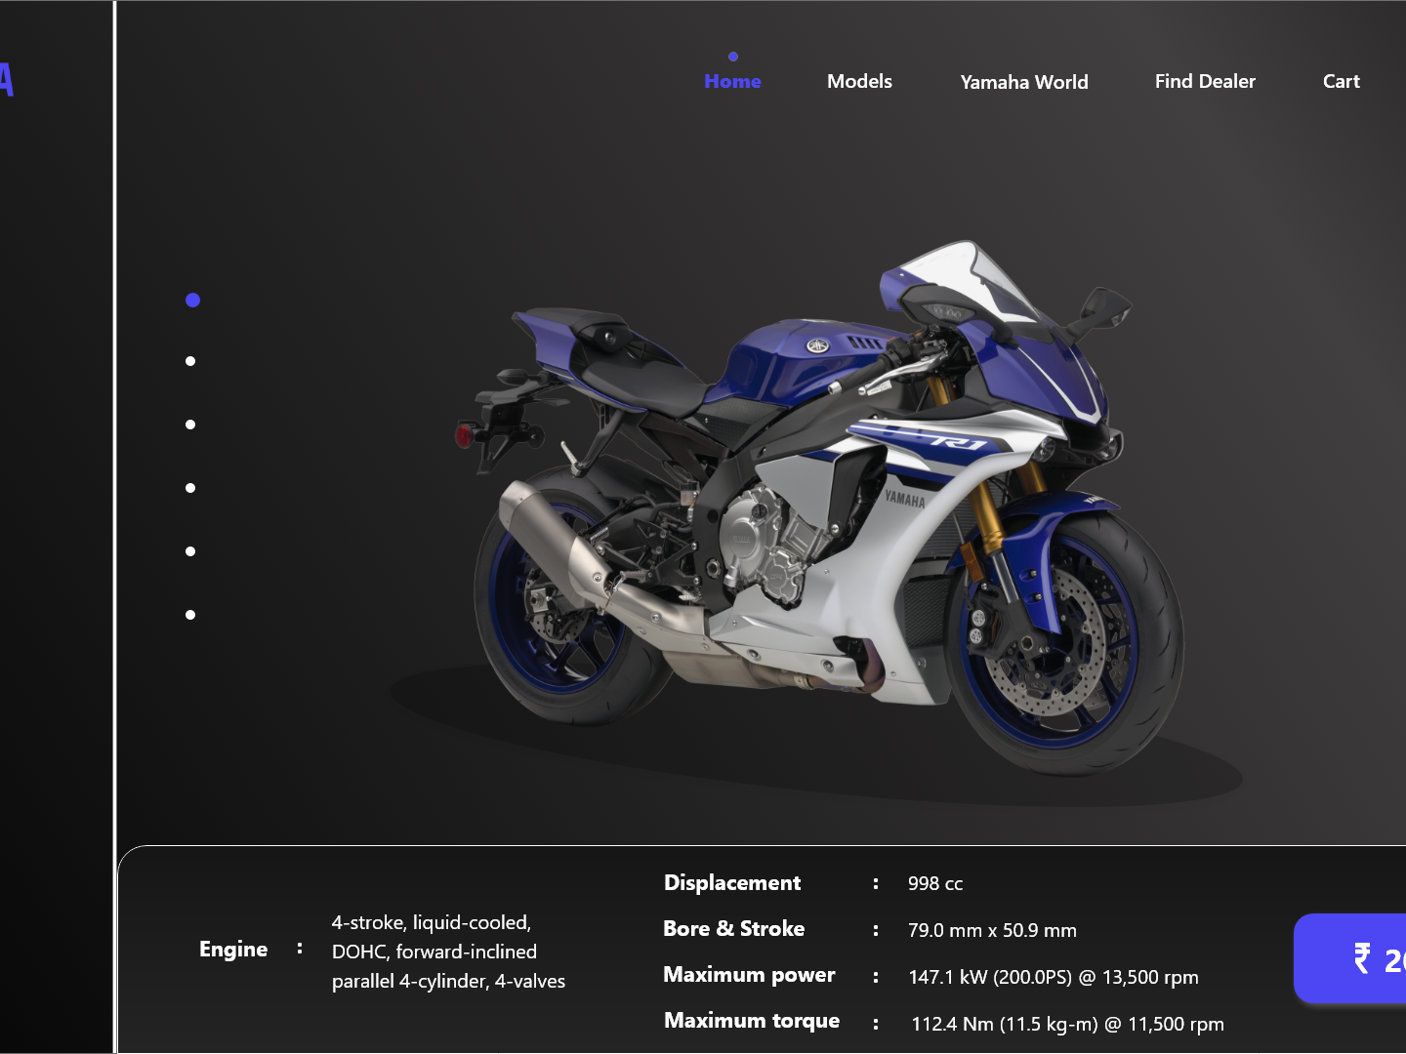Image resolution: width=1406 pixels, height=1054 pixels.
Task: Open the Home nav item
Action: [x=732, y=81]
